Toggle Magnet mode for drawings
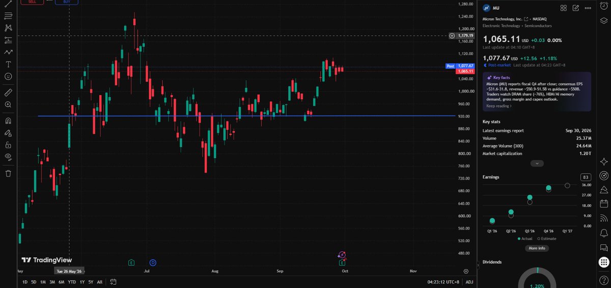The image size is (611, 288). [8, 121]
